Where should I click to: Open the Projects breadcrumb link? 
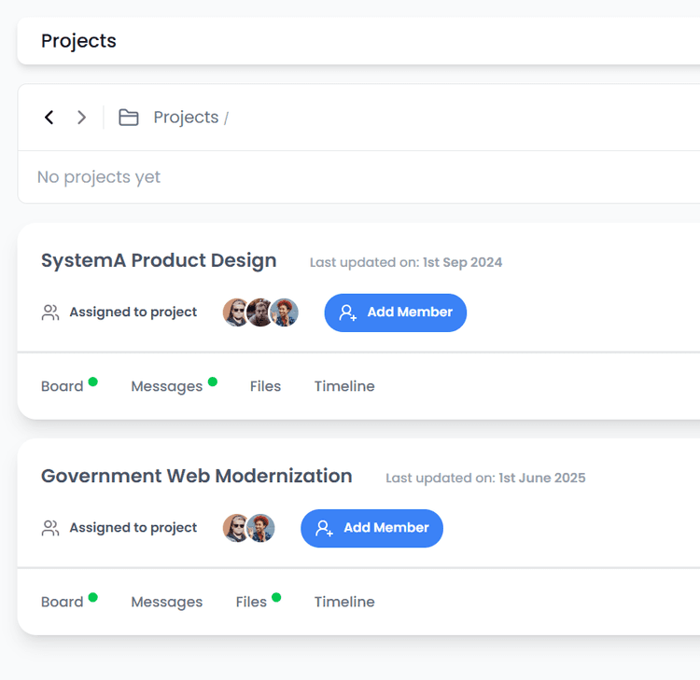click(186, 118)
